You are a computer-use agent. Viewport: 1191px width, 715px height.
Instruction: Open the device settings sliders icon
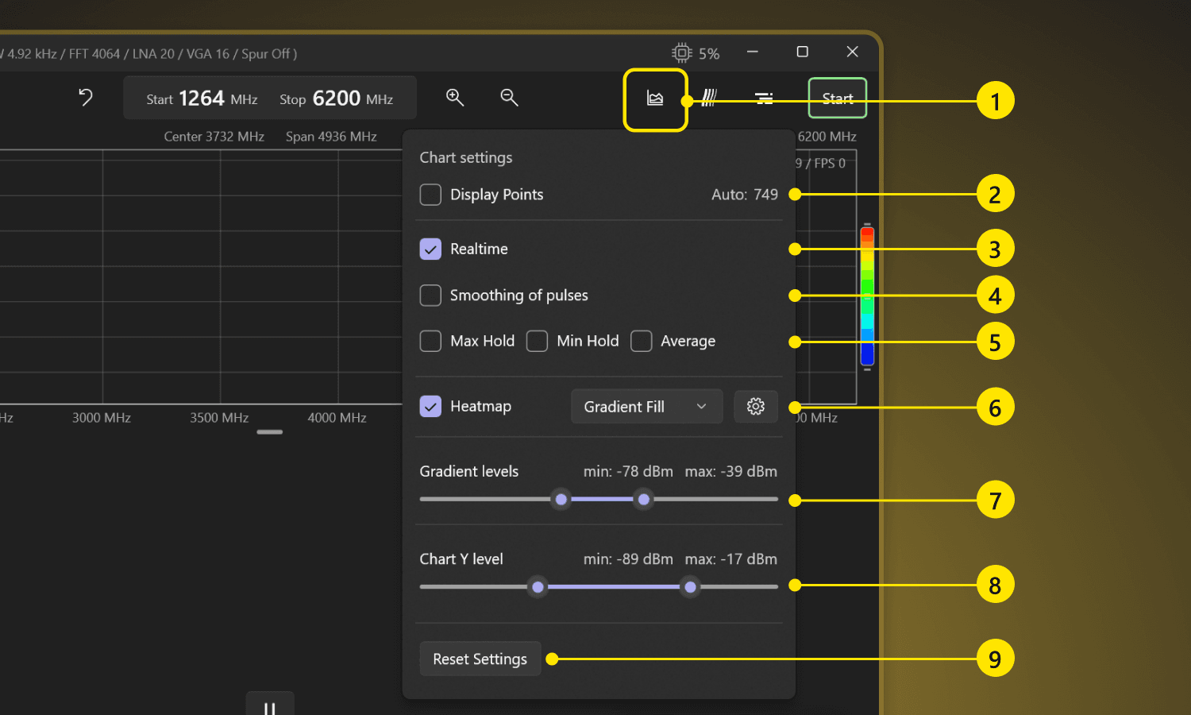764,98
